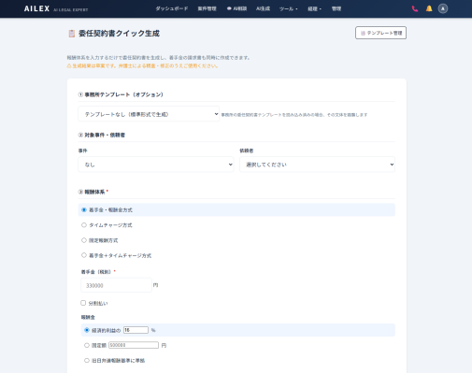Select the 固定額 radio button
Viewport: 472px width, 373px height.
(87, 345)
